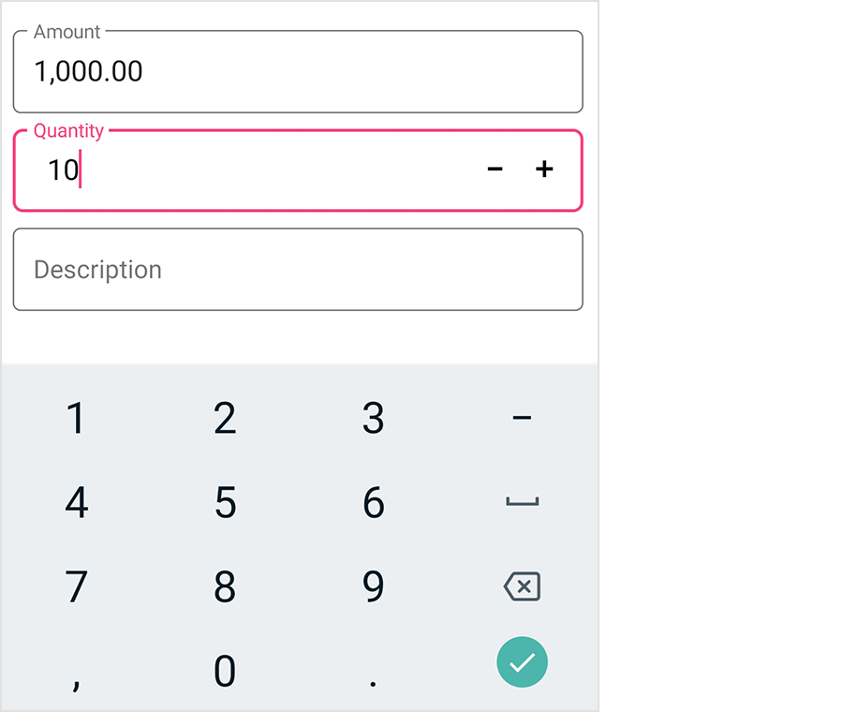Tap number 3 on the keypad
Image resolution: width=843 pixels, height=712 pixels.
pyautogui.click(x=373, y=419)
